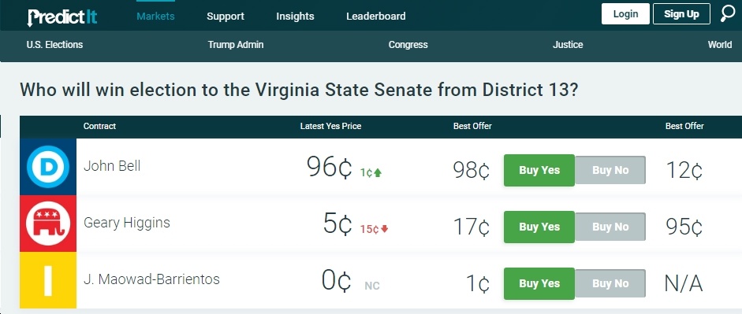Buy Yes for Geary Higgins

click(x=539, y=227)
